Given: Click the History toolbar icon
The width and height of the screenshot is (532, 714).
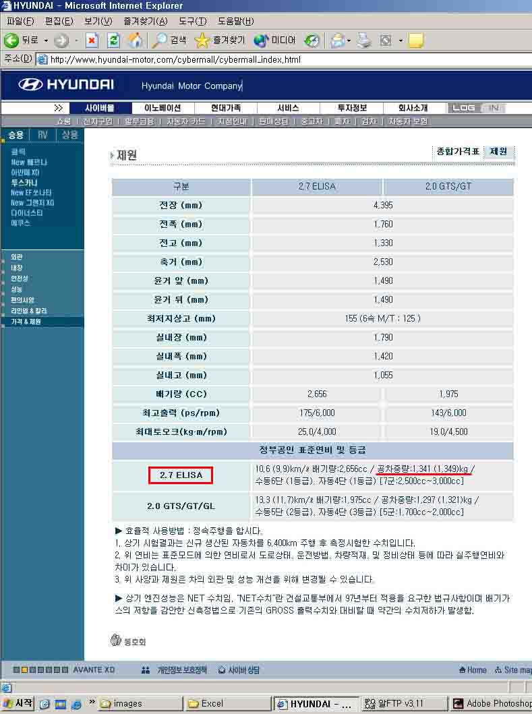Looking at the screenshot, I should coord(312,40).
